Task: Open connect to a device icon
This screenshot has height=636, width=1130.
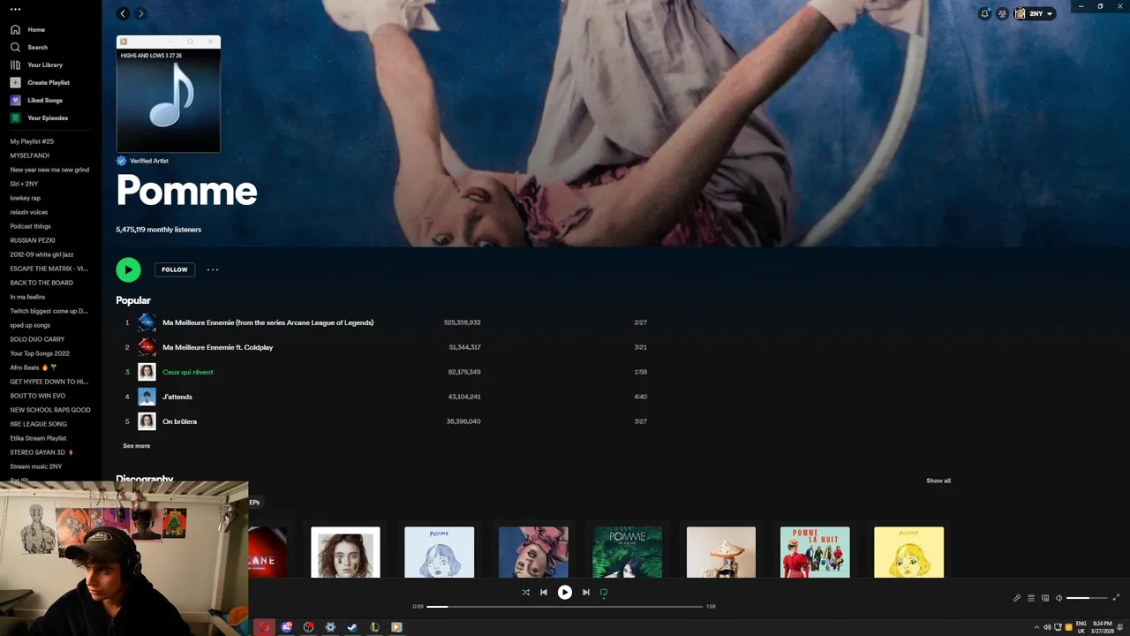Action: 1044,598
